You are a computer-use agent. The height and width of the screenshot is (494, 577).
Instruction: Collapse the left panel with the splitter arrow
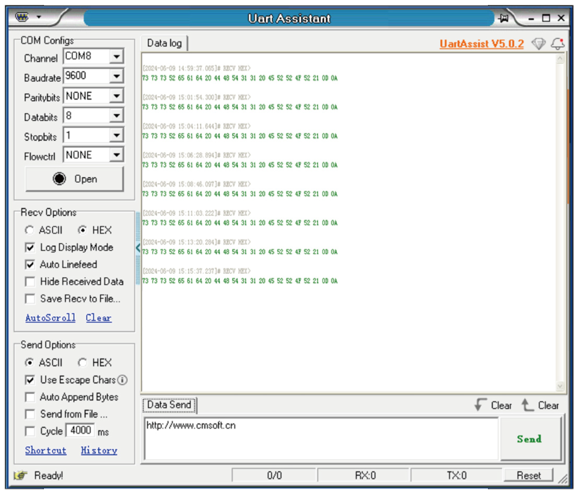pos(138,248)
